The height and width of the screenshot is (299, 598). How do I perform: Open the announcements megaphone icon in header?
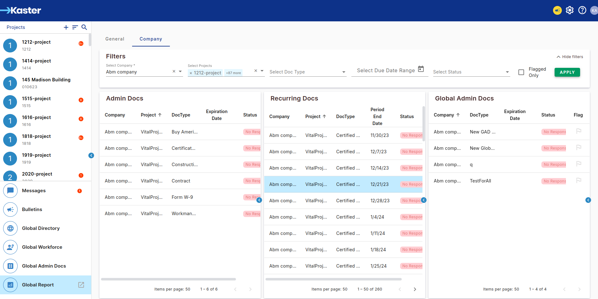[x=557, y=10]
